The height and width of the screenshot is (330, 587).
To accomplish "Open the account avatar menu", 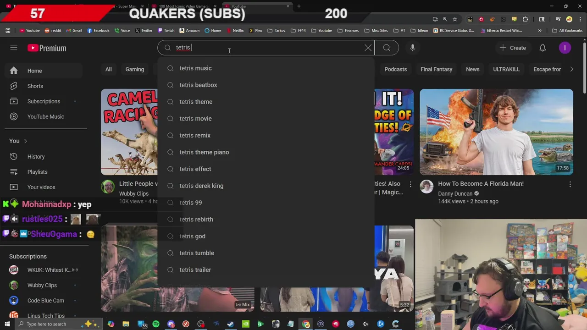I will tap(565, 48).
